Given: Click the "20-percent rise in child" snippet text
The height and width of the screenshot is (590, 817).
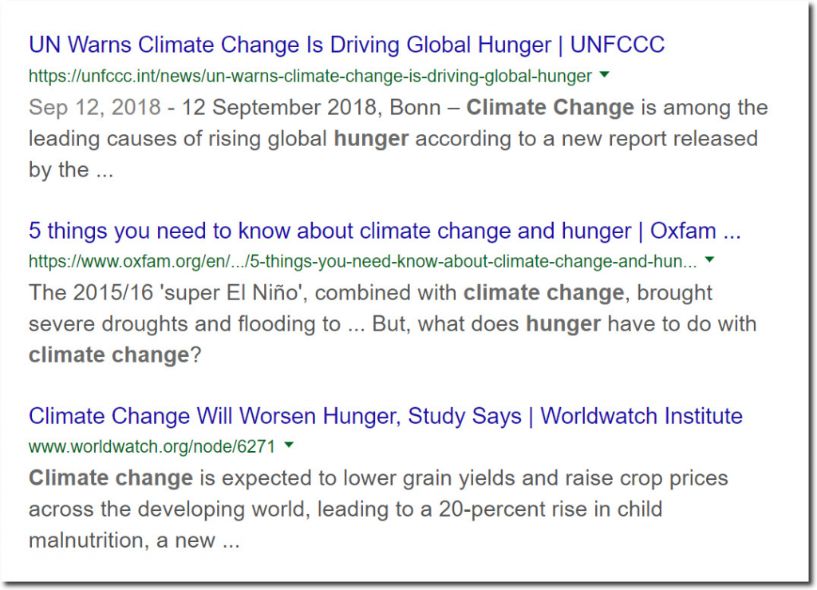Looking at the screenshot, I should tap(551, 509).
